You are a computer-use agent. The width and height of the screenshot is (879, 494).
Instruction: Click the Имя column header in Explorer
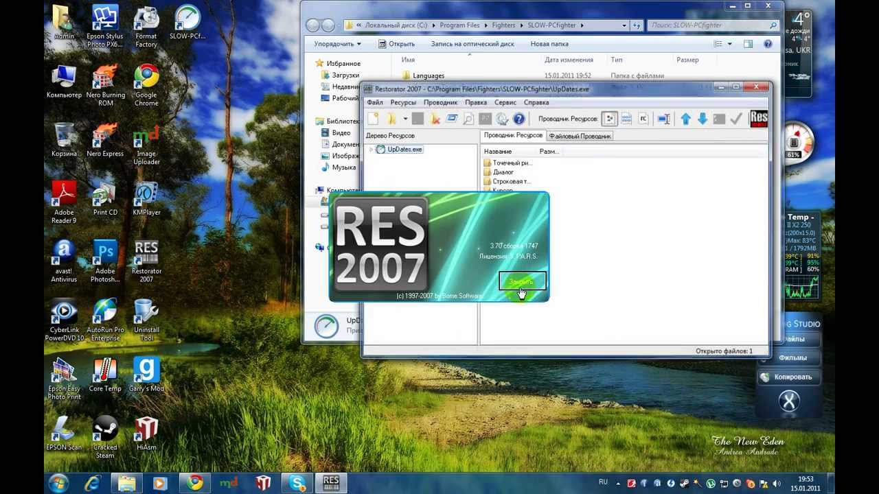pyautogui.click(x=408, y=60)
